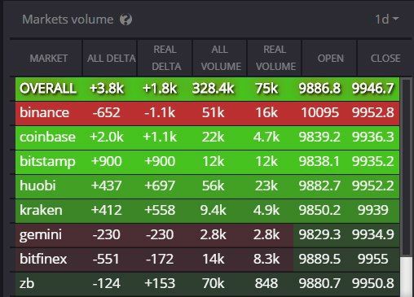
Task: Click the vertical scrollbar thumb of the table
Action: (407, 277)
